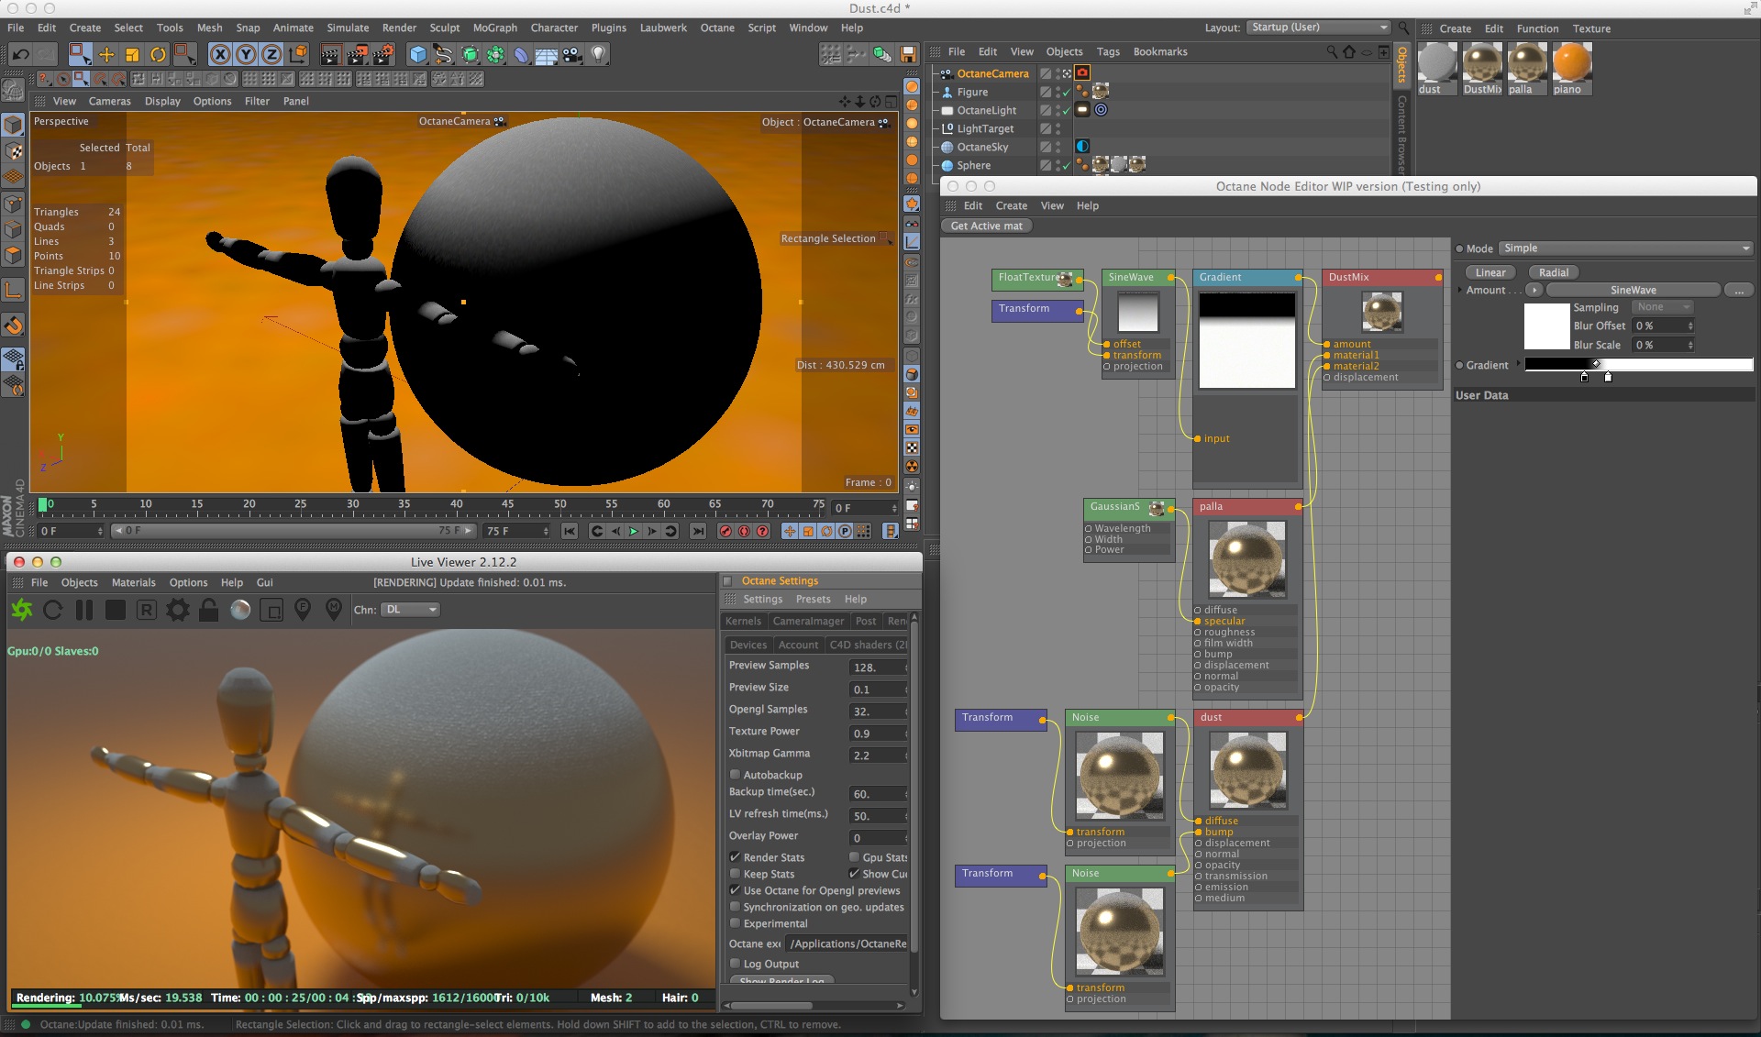The image size is (1761, 1037).
Task: Select the Rotate tool in top toolbar
Action: click(x=158, y=54)
